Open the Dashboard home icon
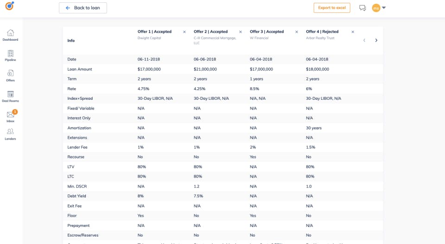Viewport: 445px width, 244px height. [x=11, y=33]
